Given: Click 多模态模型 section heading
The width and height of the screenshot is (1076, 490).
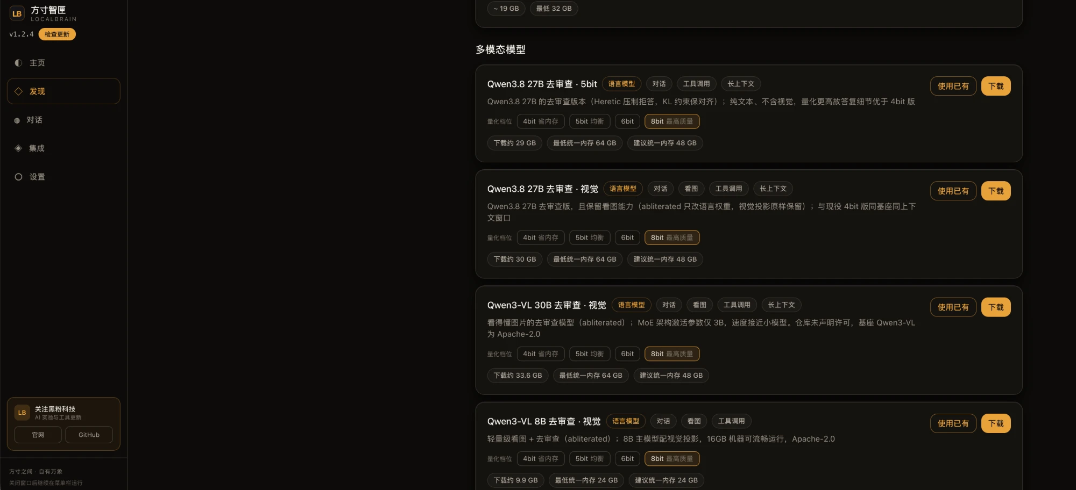Looking at the screenshot, I should pos(500,49).
